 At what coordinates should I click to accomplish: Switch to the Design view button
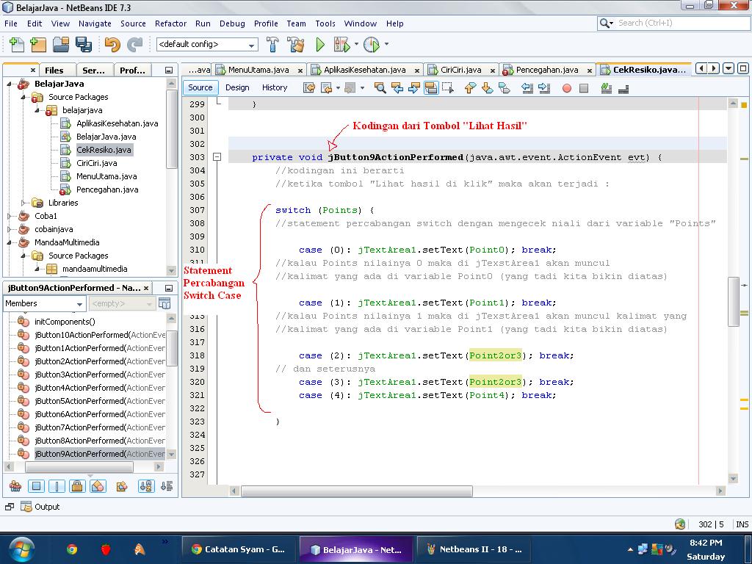click(x=237, y=87)
